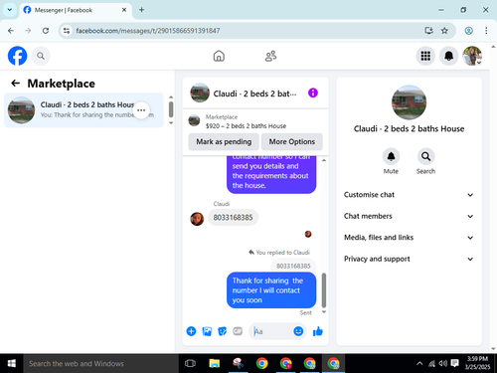Expand Customise chat section
The image size is (497, 373).
409,195
